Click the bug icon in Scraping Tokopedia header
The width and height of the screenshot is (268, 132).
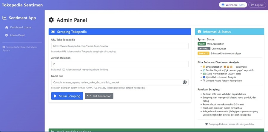pyautogui.click(x=53, y=32)
